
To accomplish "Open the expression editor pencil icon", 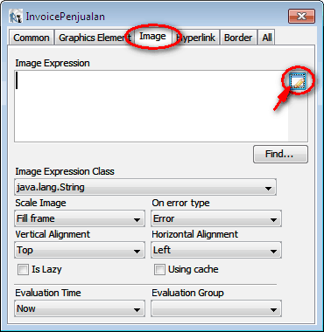I will [x=298, y=80].
